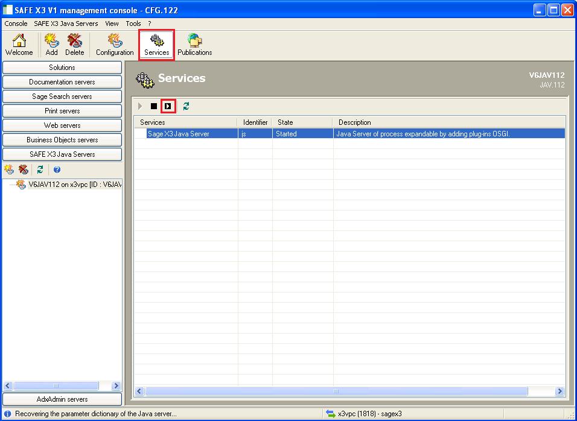Click the small add-server icon above the server tree
Viewport: 577px width, 421px height.
pos(9,169)
